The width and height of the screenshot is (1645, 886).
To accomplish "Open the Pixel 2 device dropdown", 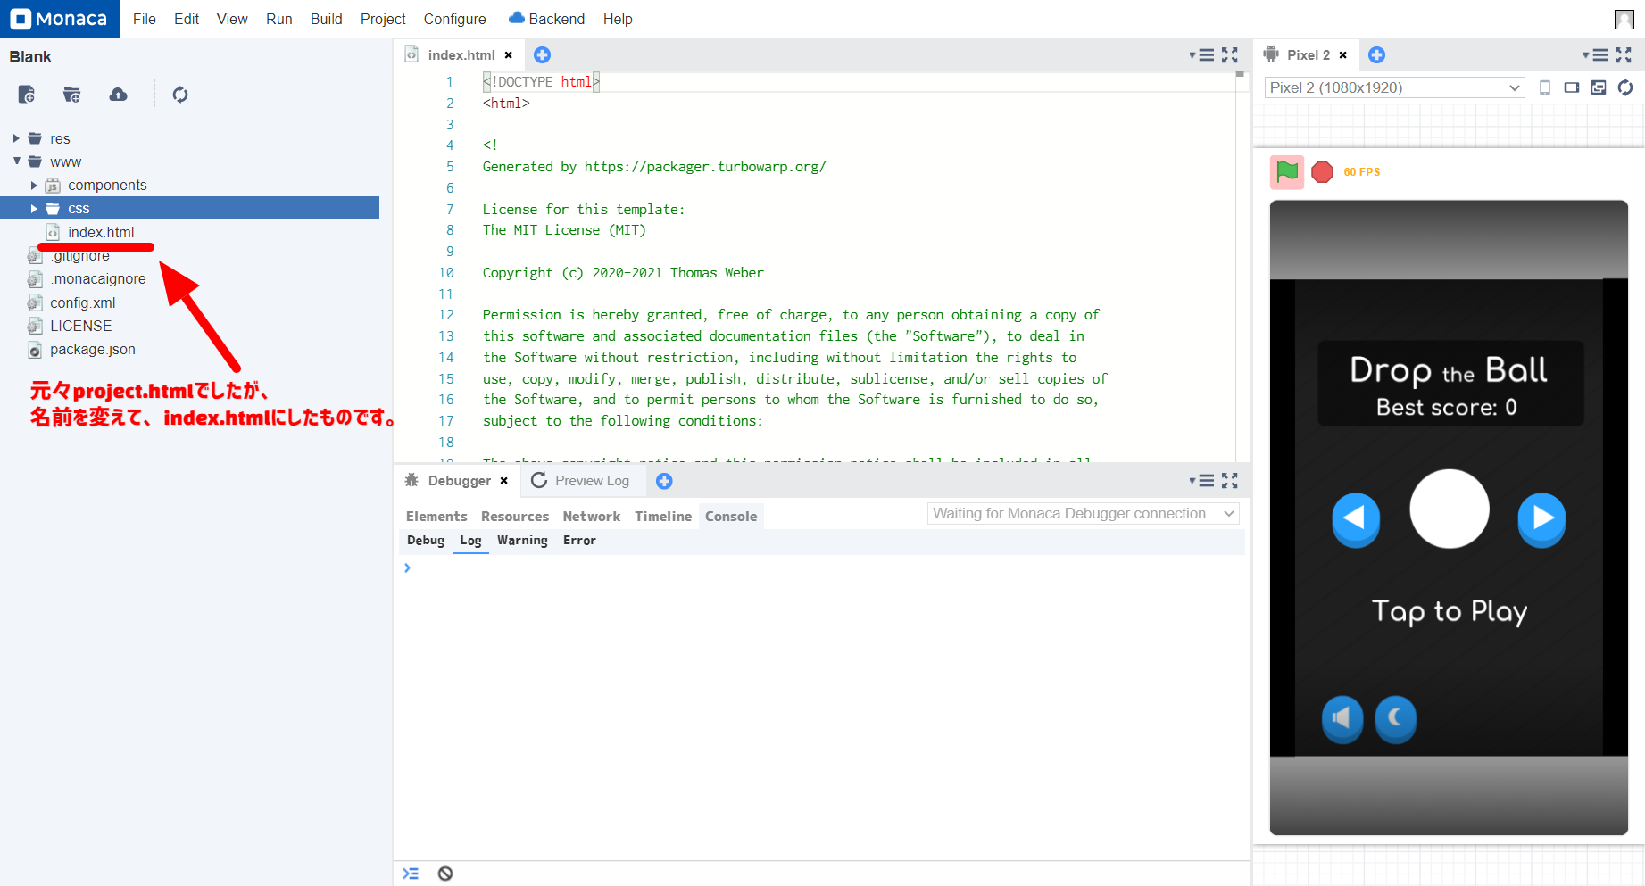I will pyautogui.click(x=1393, y=87).
